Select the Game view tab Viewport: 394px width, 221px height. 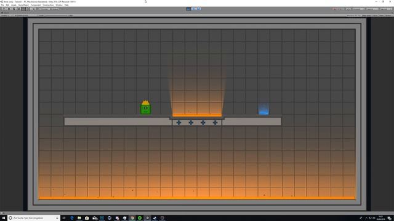point(6,13)
